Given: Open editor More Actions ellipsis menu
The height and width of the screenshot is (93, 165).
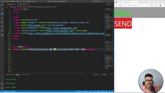Looking at the screenshot, I should [x=112, y=4].
